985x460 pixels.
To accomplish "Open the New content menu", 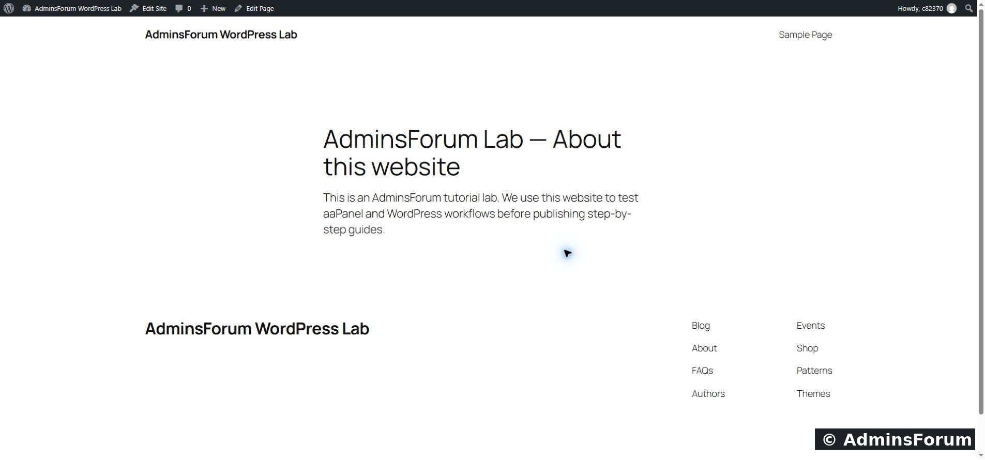I will [x=213, y=8].
